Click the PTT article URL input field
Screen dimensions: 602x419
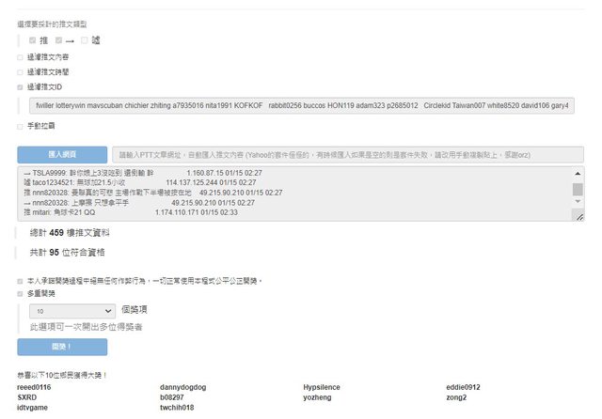pos(348,154)
